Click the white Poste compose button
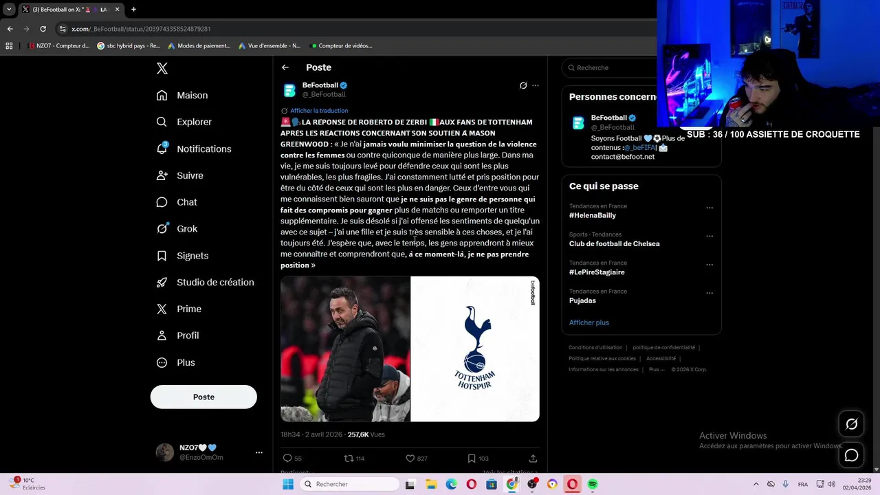 pos(203,397)
